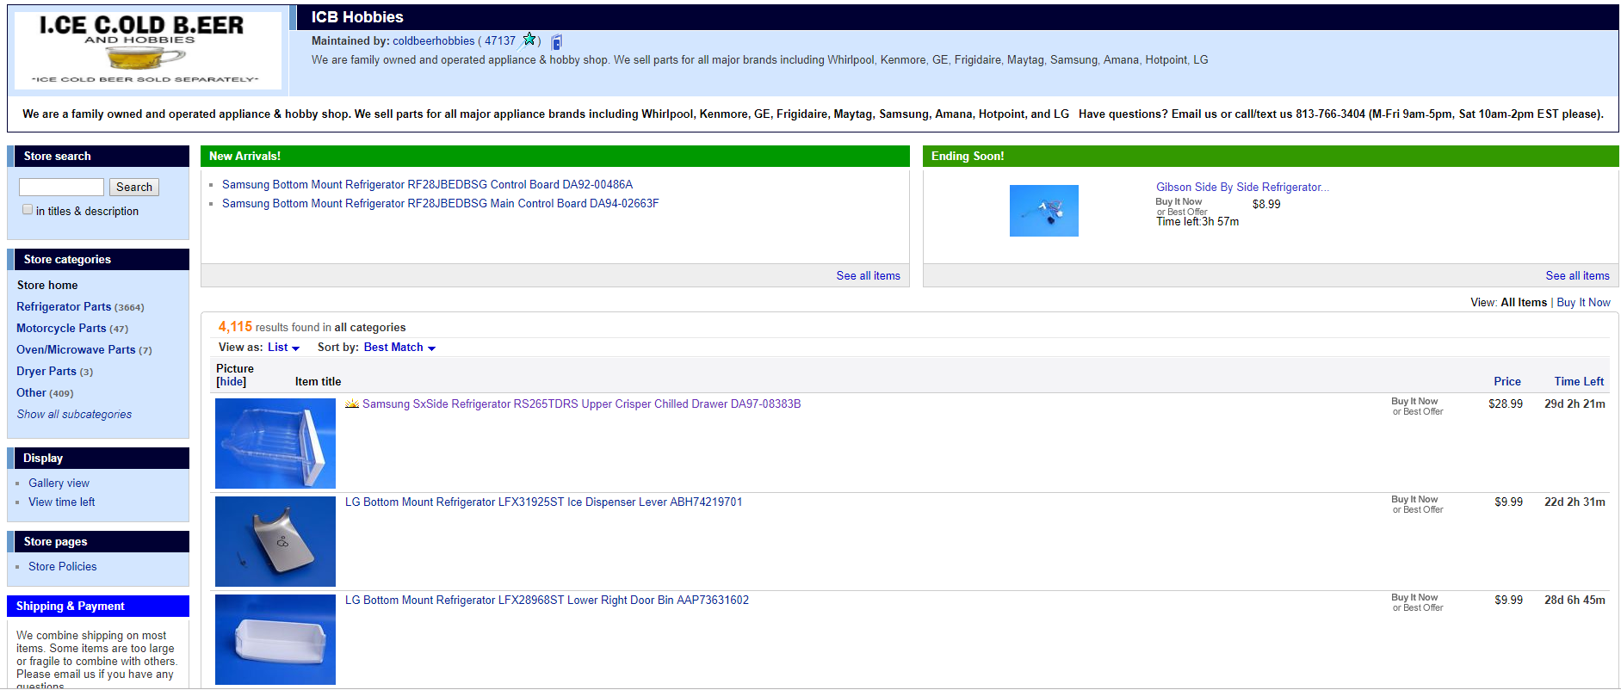
Task: Click the ICE Cold Beer store logo
Action: tap(148, 50)
